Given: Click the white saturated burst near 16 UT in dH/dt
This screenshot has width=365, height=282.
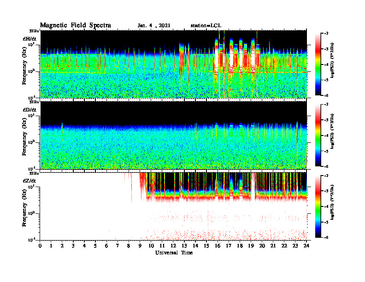Looking at the screenshot, I should click(x=217, y=58).
